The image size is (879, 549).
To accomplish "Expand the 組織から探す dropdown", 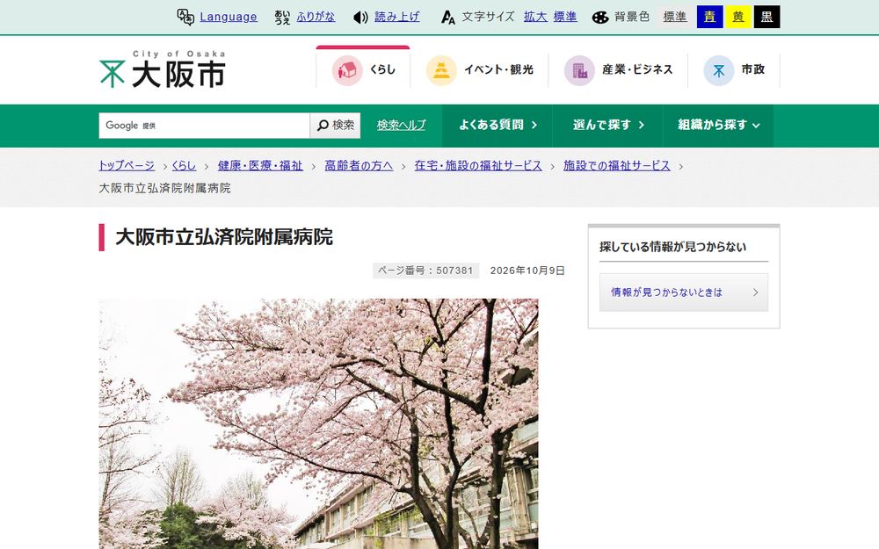I will click(x=718, y=126).
